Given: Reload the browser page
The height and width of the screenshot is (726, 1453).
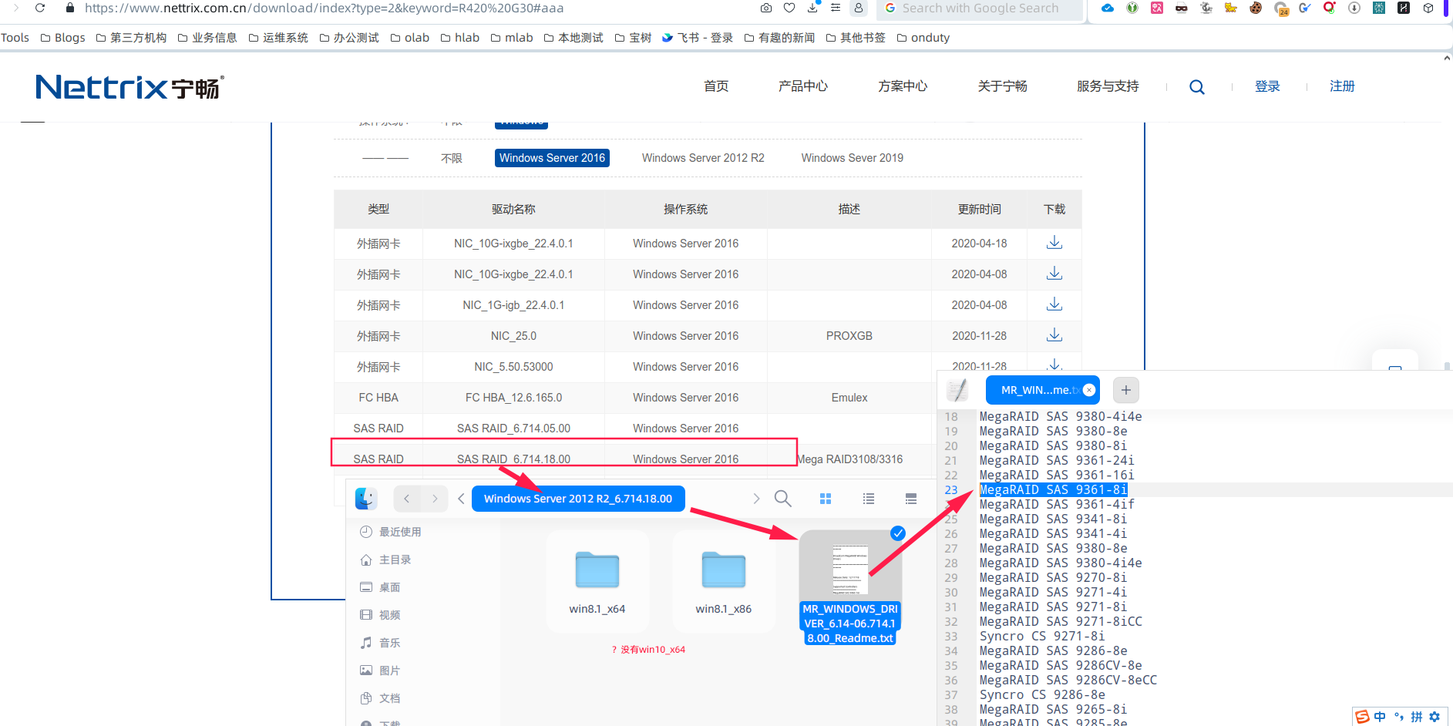Looking at the screenshot, I should click(40, 8).
